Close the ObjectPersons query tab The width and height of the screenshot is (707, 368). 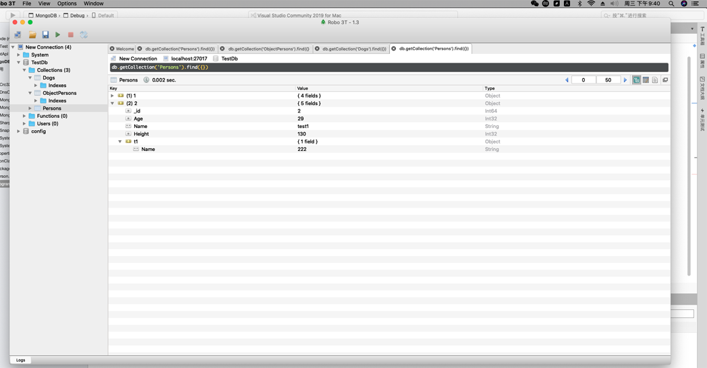click(222, 49)
